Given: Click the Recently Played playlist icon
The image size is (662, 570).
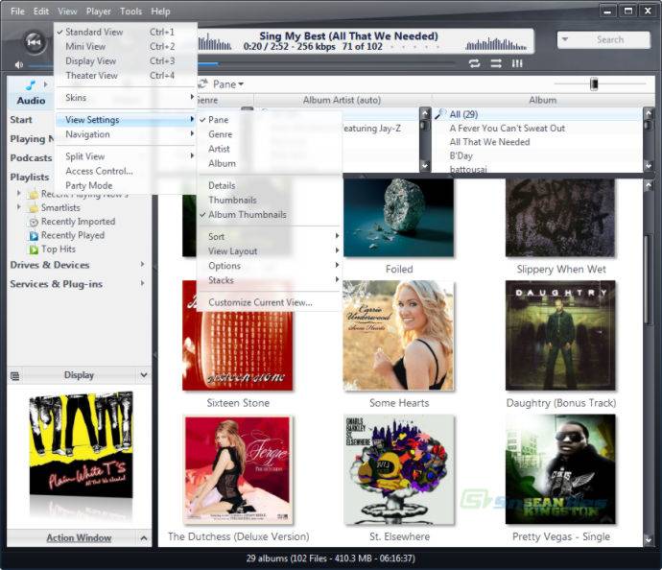Looking at the screenshot, I should pyautogui.click(x=34, y=236).
